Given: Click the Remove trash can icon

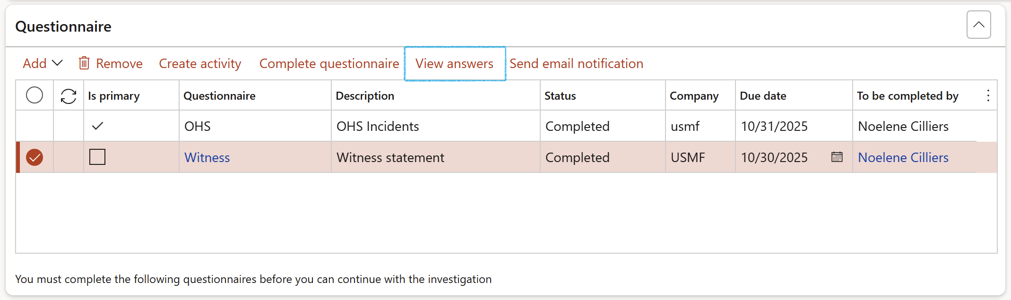Looking at the screenshot, I should [x=84, y=63].
